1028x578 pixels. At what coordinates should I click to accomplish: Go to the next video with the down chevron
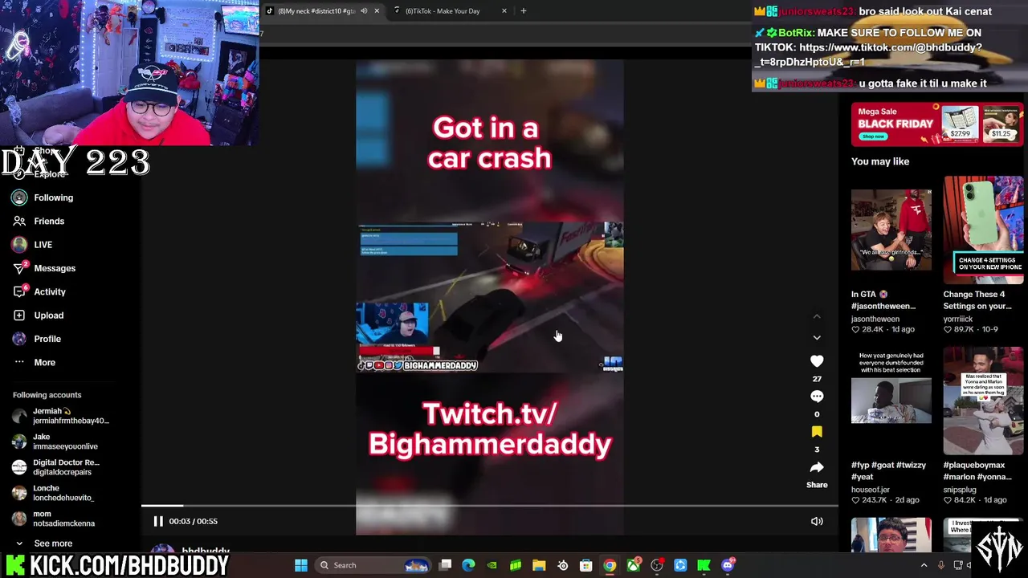coord(817,338)
